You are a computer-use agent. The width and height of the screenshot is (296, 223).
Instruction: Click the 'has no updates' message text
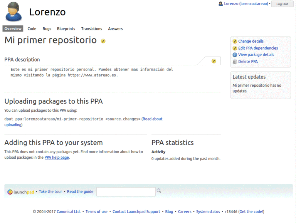point(257,88)
